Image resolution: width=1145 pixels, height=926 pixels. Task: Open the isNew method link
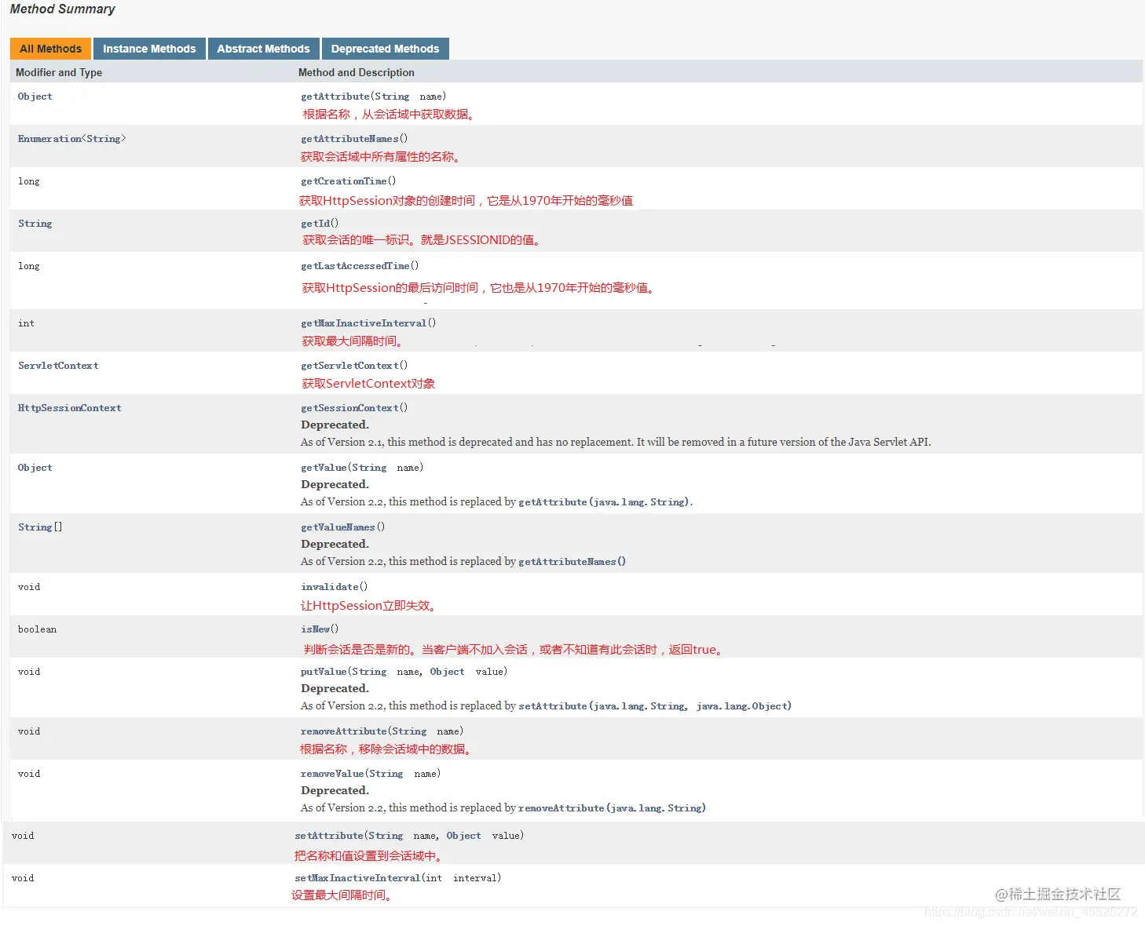(316, 629)
